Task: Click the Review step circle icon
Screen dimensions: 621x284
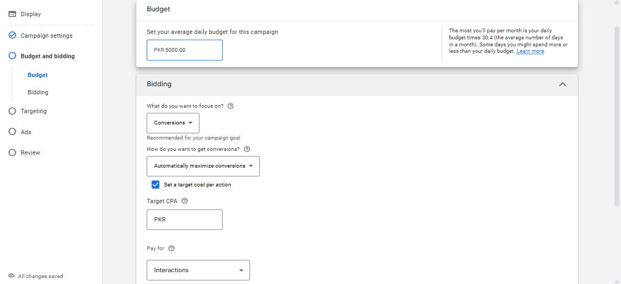Action: click(x=12, y=153)
